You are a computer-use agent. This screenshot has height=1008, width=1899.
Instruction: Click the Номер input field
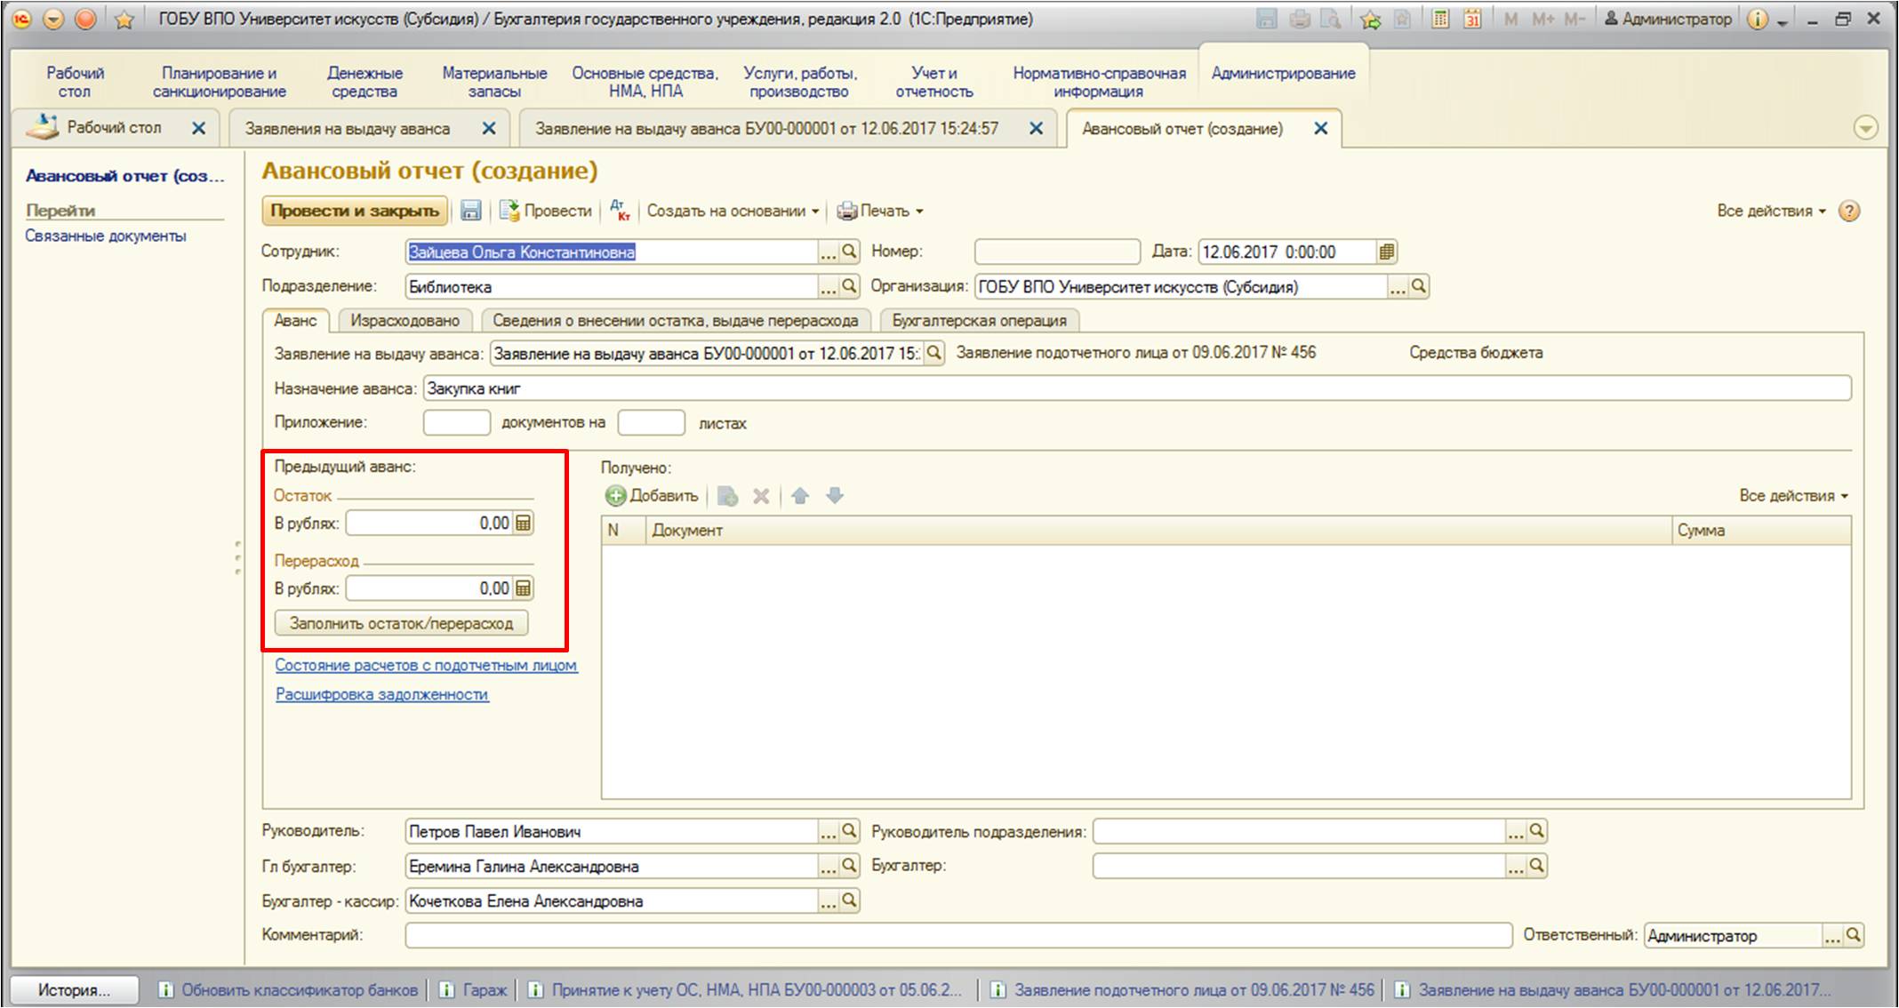[1057, 252]
